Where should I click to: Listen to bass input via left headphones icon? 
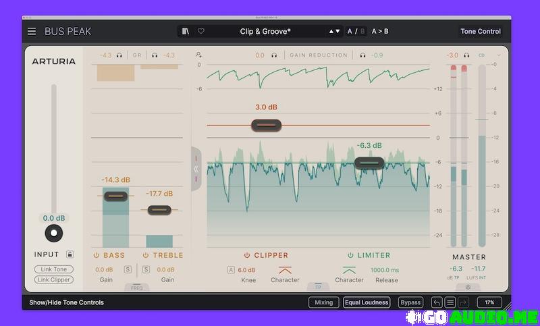pos(119,55)
